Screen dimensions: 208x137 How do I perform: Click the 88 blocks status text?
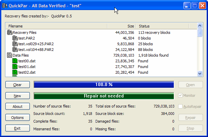pyautogui.click(x=145, y=50)
